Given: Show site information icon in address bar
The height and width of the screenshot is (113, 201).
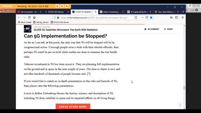Looking at the screenshot, I should [55, 18].
